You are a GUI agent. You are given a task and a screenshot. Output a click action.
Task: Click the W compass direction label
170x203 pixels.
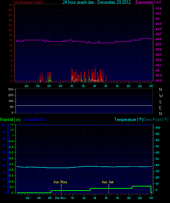[x=161, y=96]
